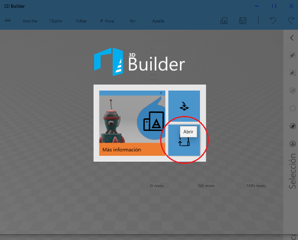
Task: Click the first selection icon in side panel
Action: pyautogui.click(x=293, y=55)
